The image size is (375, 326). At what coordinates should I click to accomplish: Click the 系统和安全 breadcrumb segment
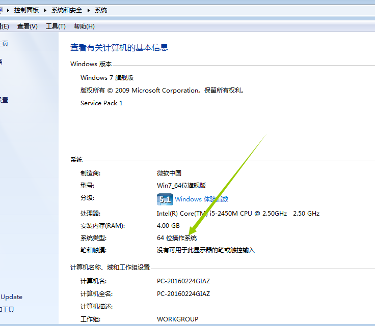coord(67,10)
